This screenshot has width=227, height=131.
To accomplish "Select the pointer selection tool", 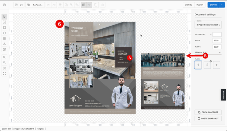I will 4,17.
